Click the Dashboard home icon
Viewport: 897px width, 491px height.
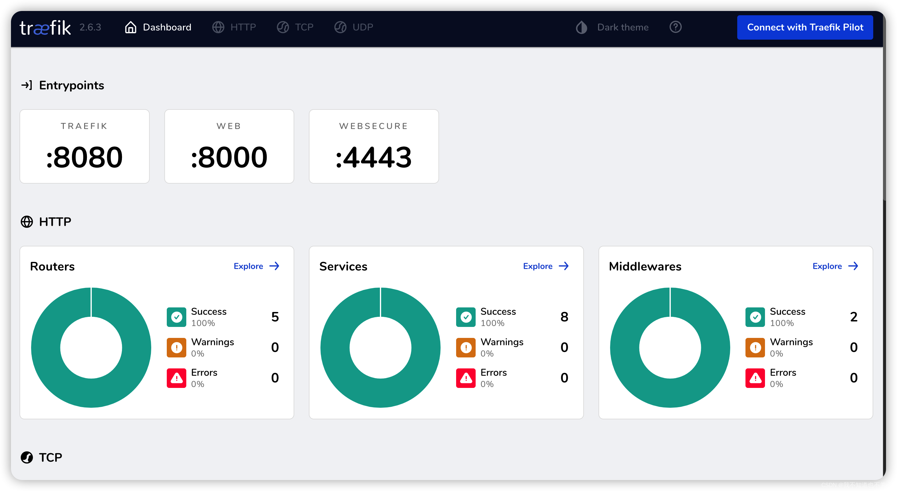130,27
